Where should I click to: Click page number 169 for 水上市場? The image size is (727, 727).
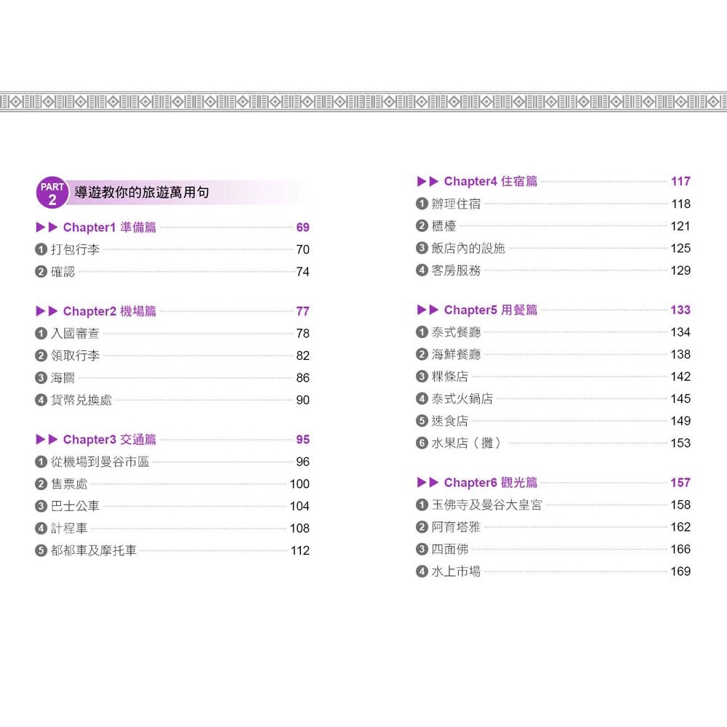(680, 571)
